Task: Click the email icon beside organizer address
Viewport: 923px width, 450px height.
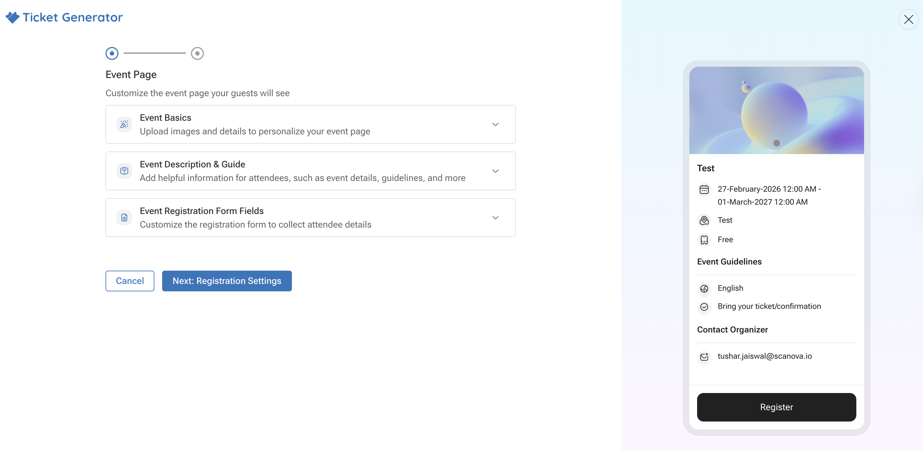Action: tap(704, 356)
